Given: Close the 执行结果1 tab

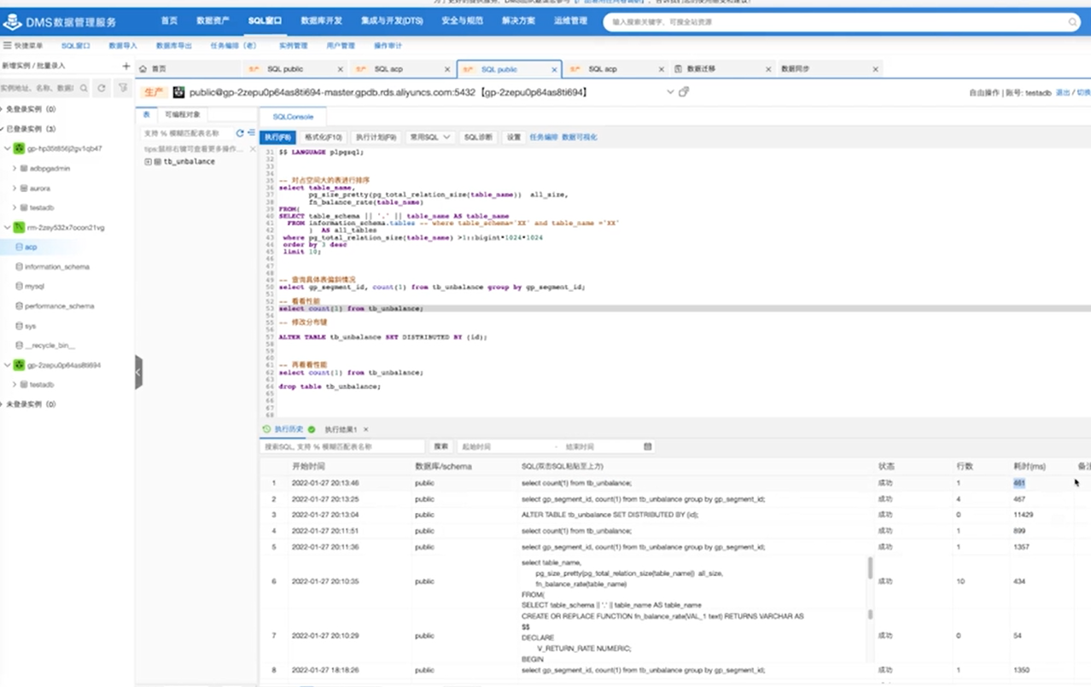Looking at the screenshot, I should click(x=366, y=429).
